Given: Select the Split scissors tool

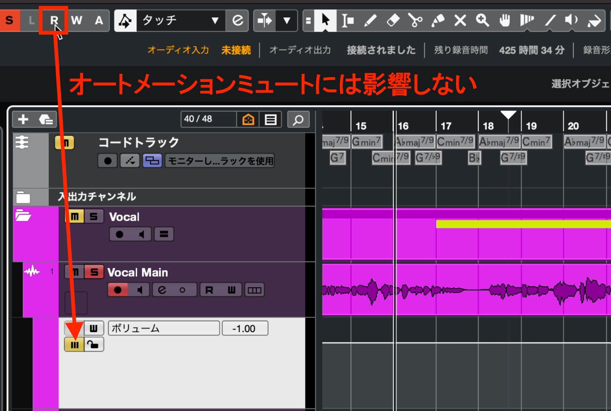Looking at the screenshot, I should pyautogui.click(x=415, y=20).
